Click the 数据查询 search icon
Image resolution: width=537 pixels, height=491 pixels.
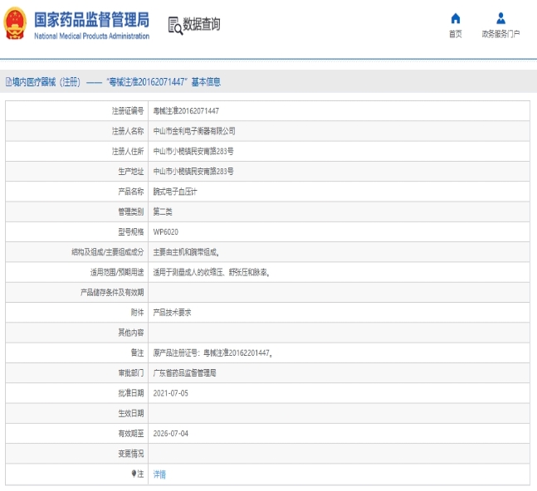[x=174, y=26]
